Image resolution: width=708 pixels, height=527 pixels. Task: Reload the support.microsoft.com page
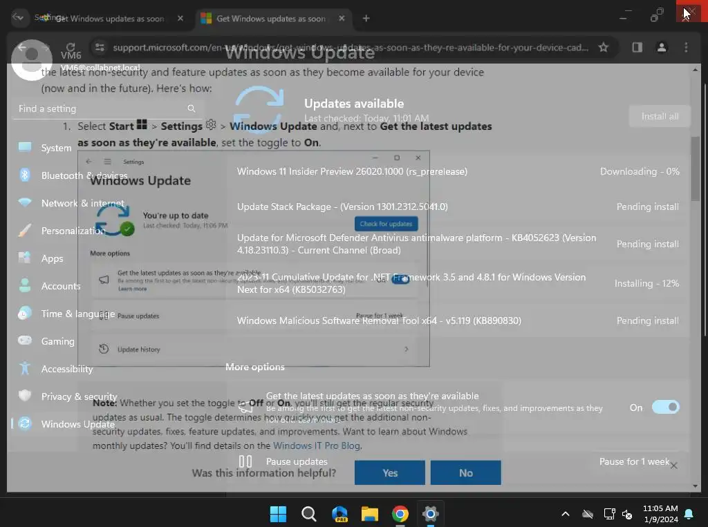pos(71,47)
